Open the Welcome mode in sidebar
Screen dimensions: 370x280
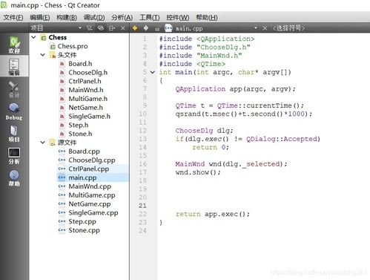pos(14,45)
